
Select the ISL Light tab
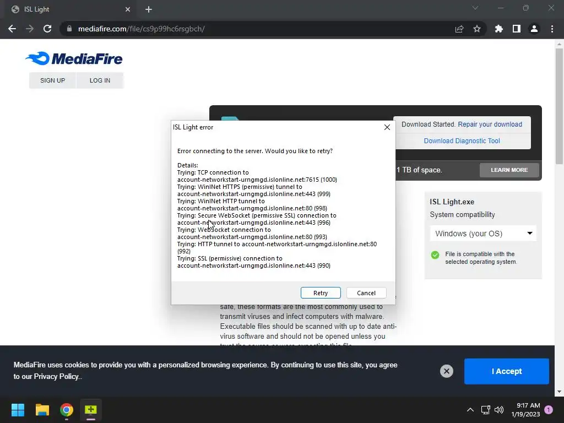pos(71,9)
